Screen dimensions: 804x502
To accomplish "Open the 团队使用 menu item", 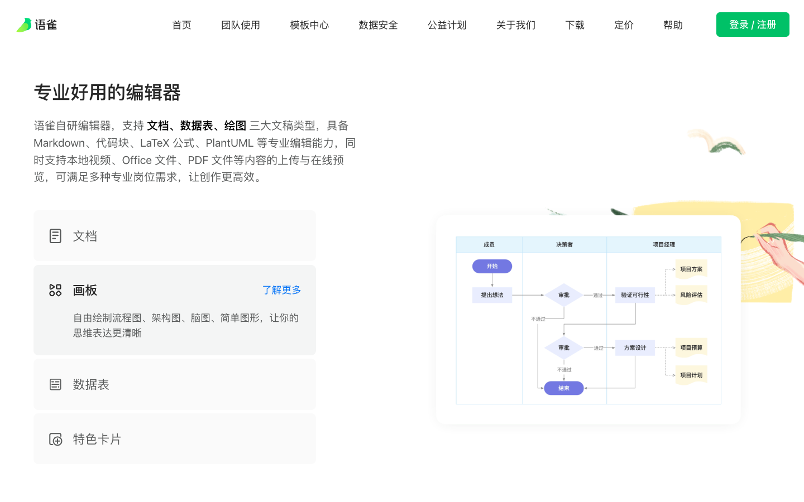I will 241,25.
